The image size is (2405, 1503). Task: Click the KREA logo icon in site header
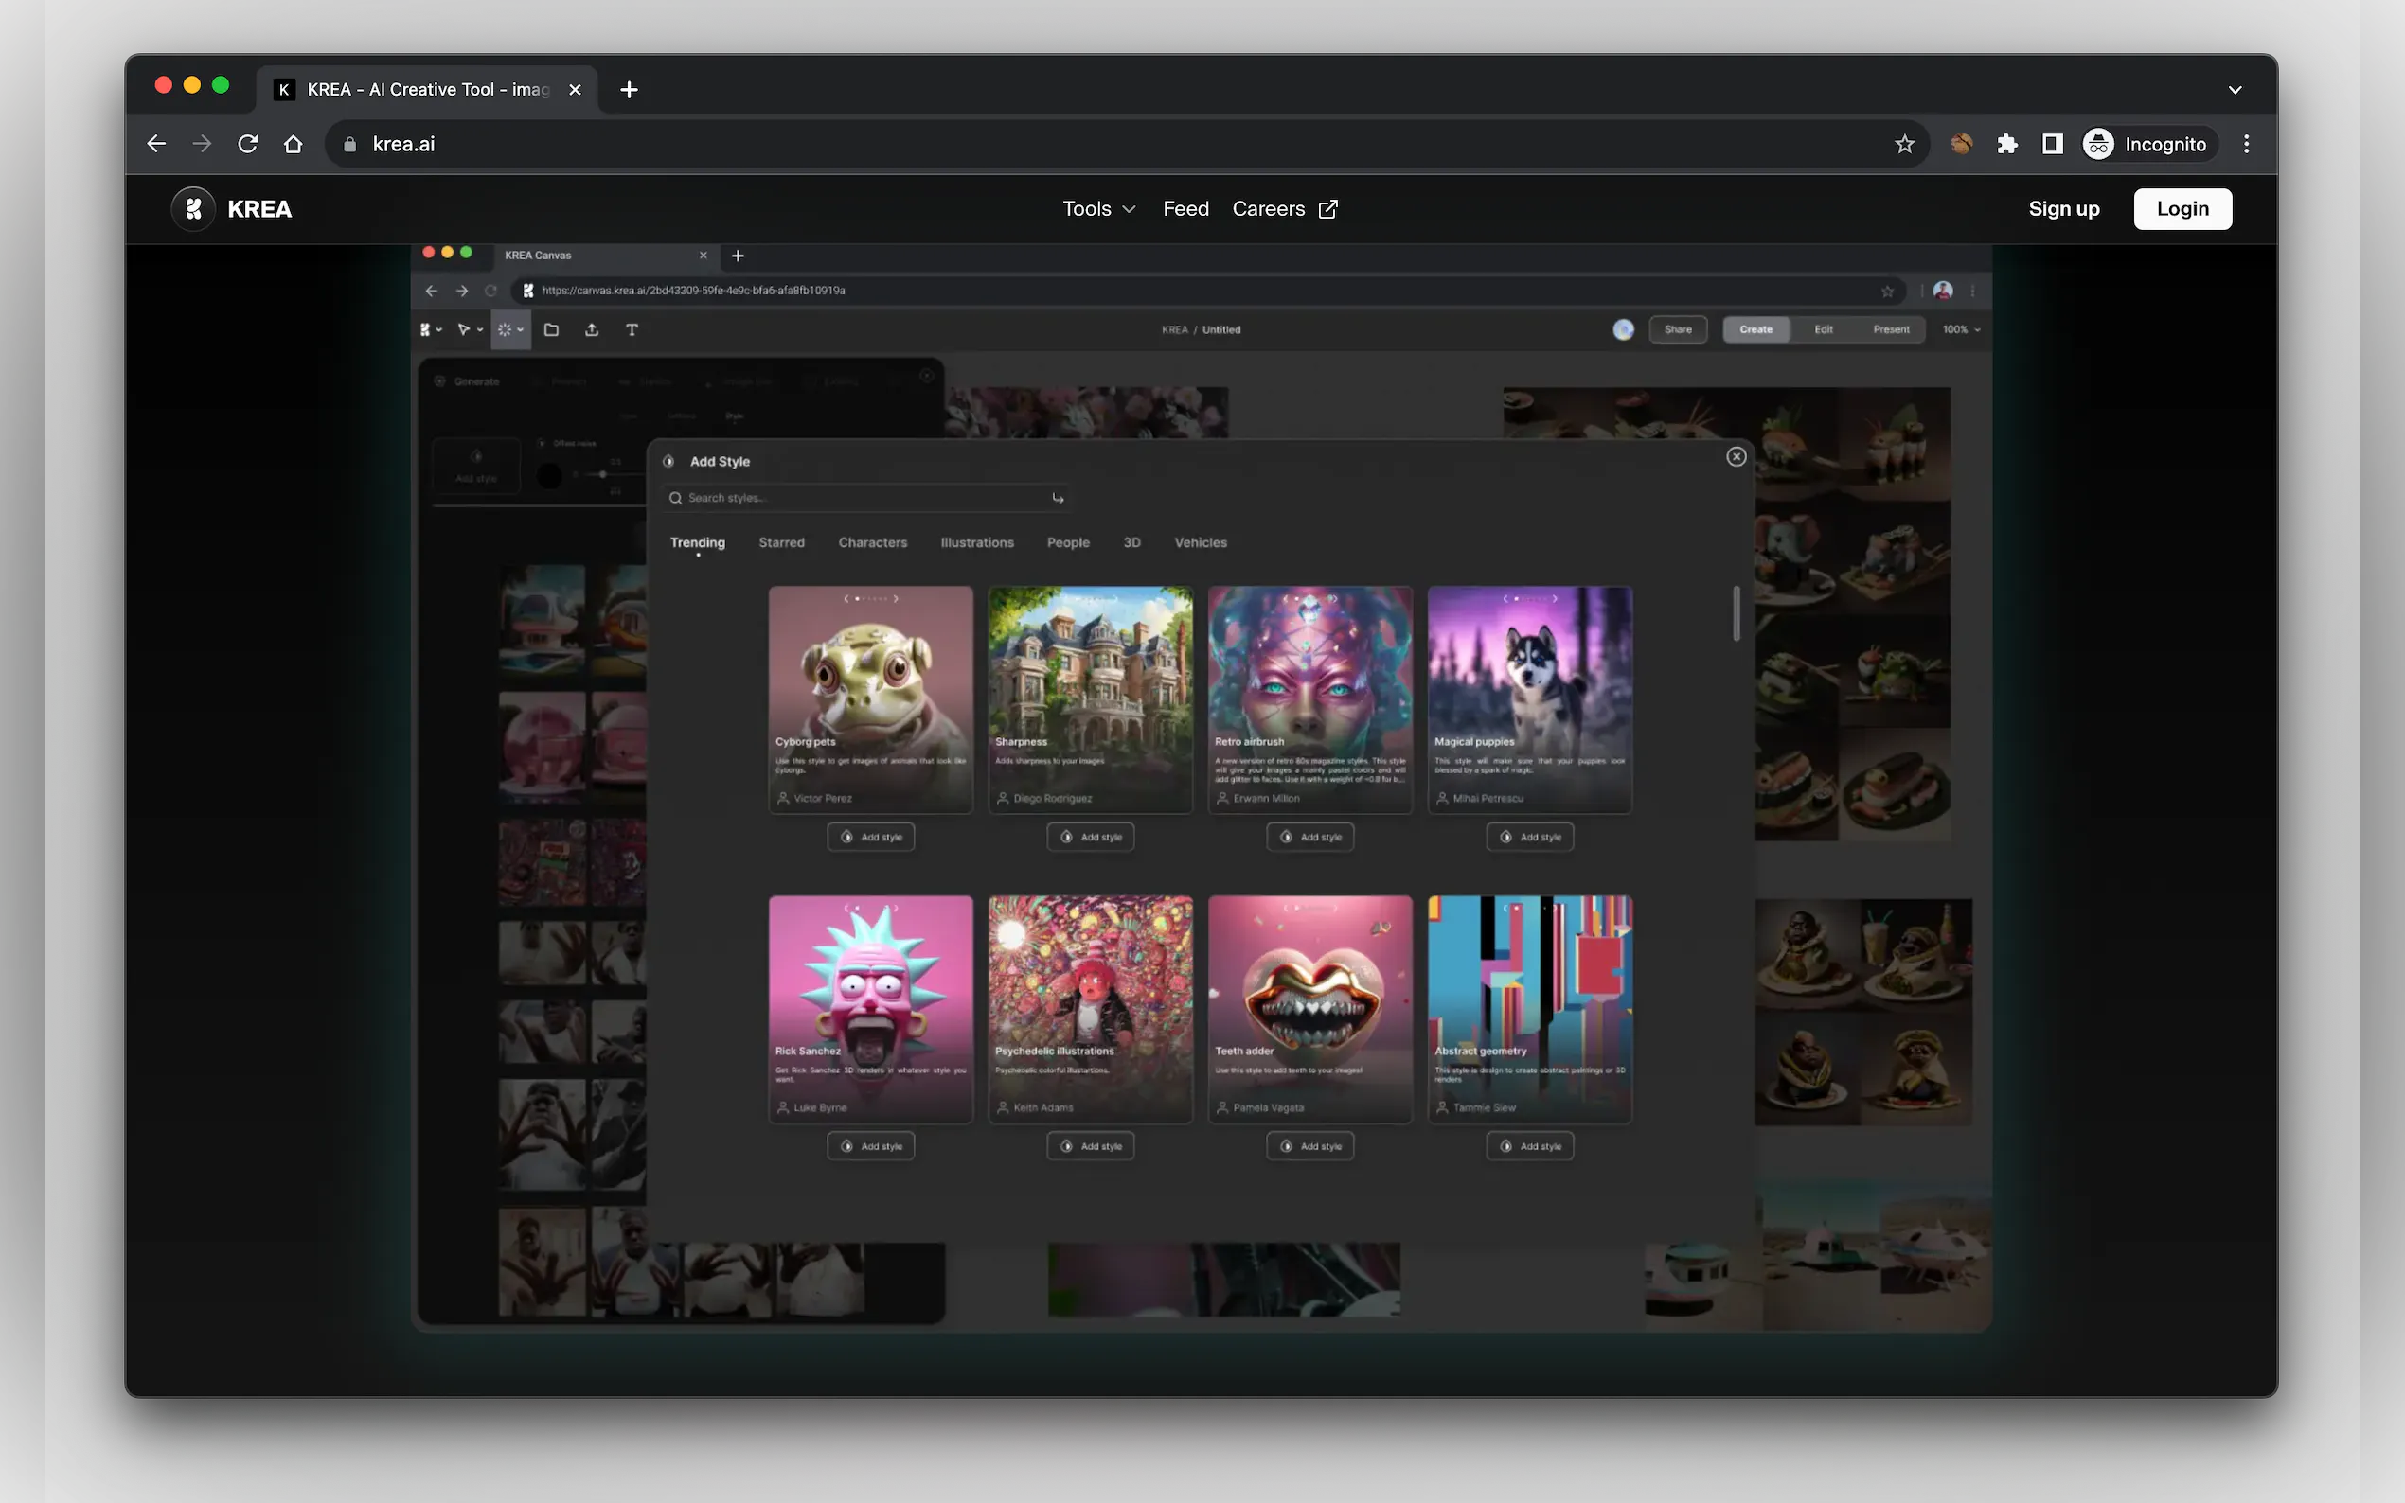(x=193, y=209)
